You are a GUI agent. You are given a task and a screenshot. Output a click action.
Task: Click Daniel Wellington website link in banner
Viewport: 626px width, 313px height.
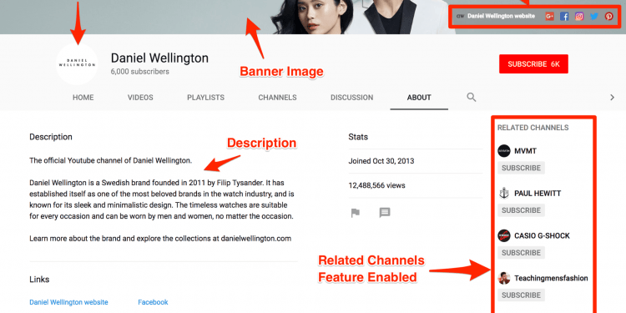[x=501, y=17]
